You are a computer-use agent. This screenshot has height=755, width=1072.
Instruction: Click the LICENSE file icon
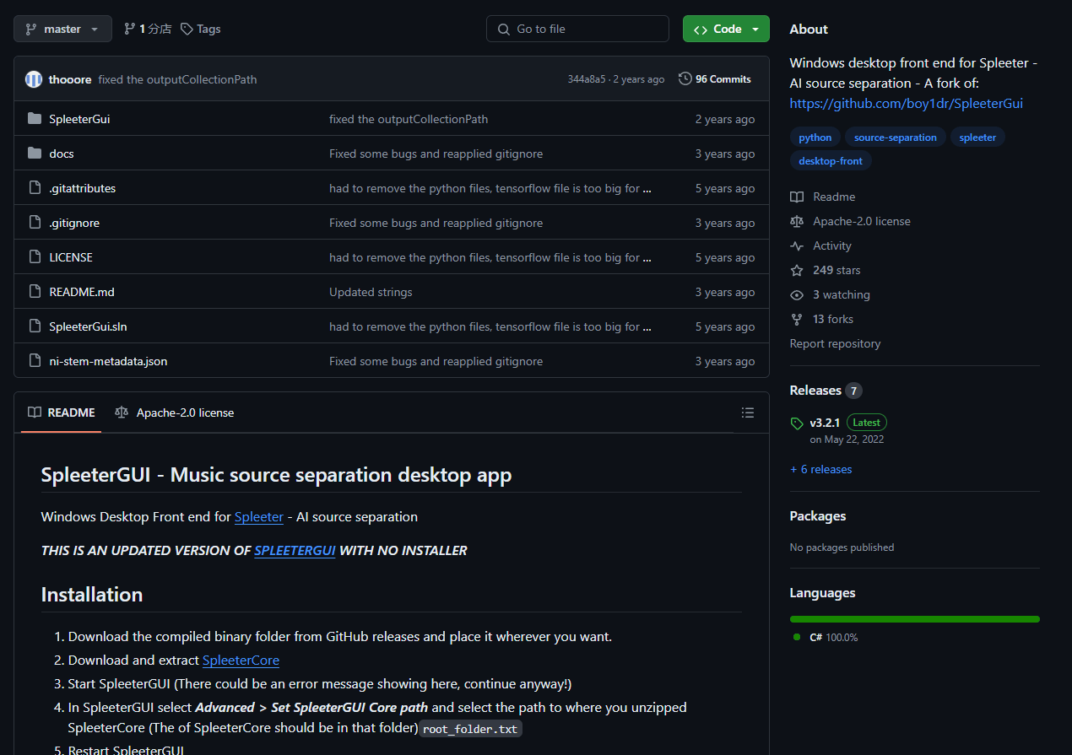[x=35, y=257]
